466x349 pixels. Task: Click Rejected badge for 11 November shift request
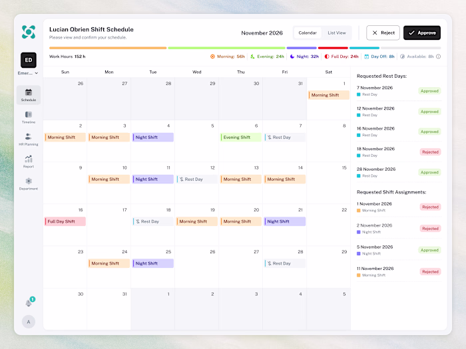[x=430, y=272]
